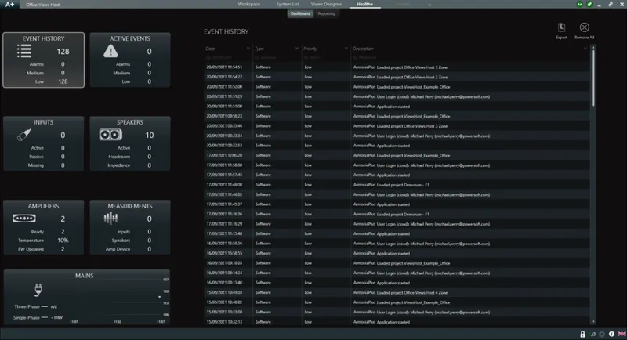Select event row dated 20/09/2021 09:56:23
The width and height of the screenshot is (627, 340).
coord(397,116)
